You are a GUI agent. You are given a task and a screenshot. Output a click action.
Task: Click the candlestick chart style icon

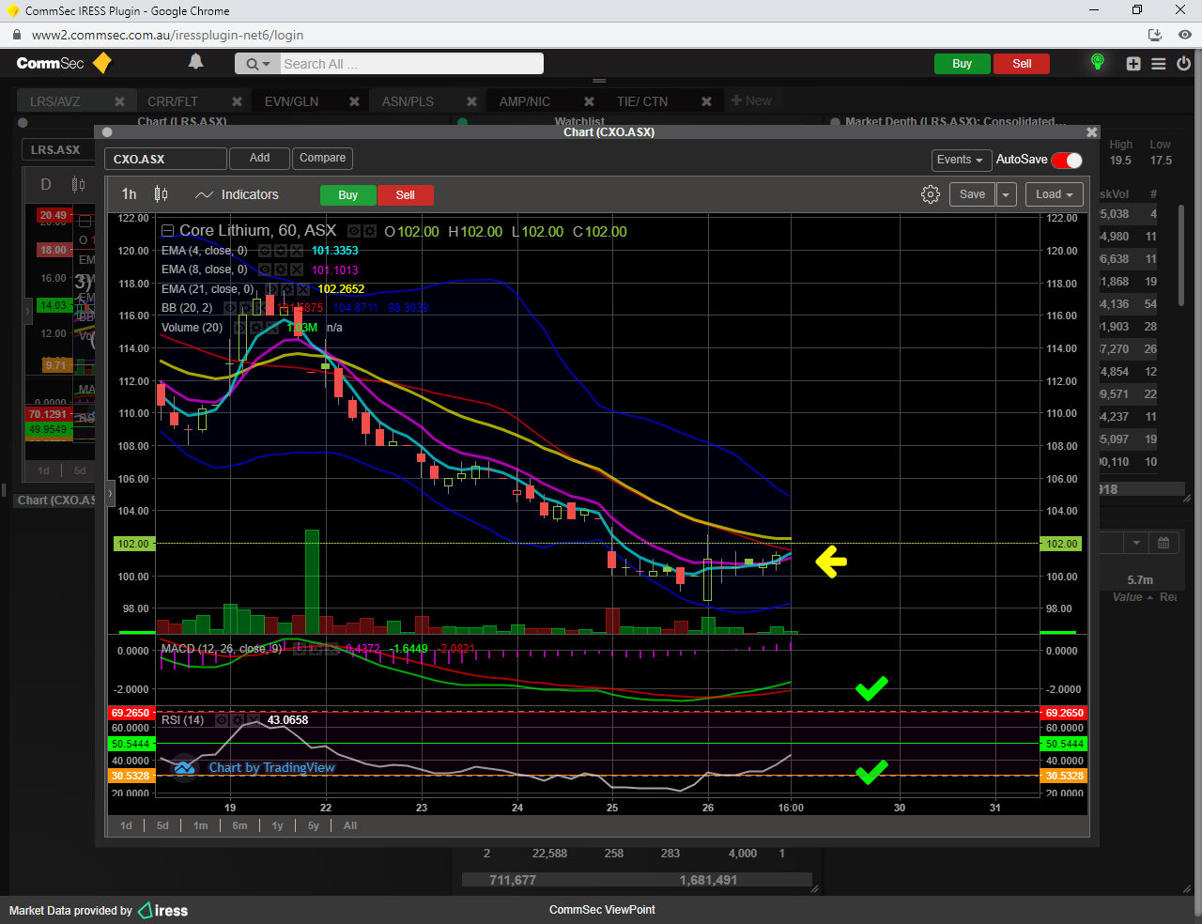(x=162, y=194)
